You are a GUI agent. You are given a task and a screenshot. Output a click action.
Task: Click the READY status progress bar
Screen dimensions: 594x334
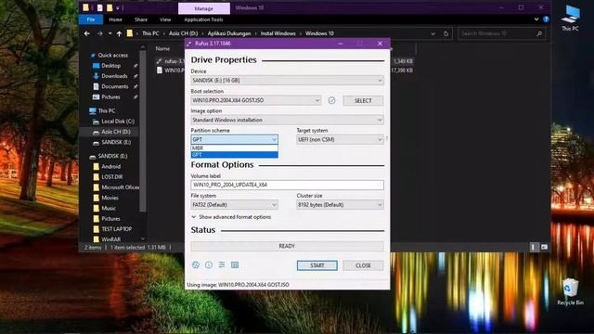tap(287, 246)
